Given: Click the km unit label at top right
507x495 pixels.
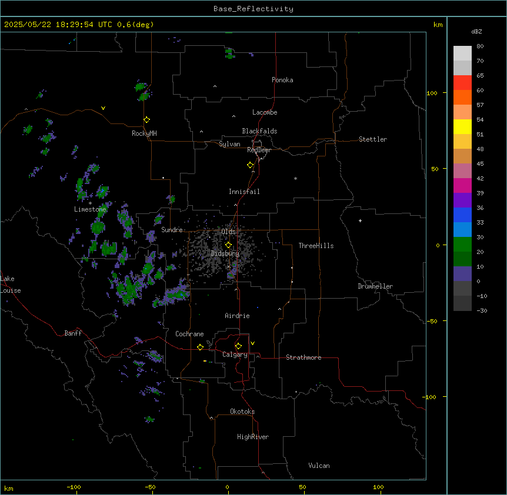Looking at the screenshot, I should point(438,25).
